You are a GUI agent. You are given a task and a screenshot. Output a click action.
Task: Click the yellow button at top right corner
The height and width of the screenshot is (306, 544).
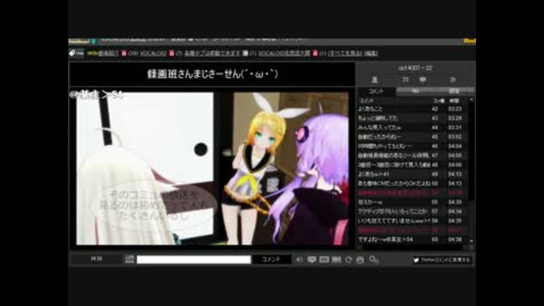click(x=469, y=41)
